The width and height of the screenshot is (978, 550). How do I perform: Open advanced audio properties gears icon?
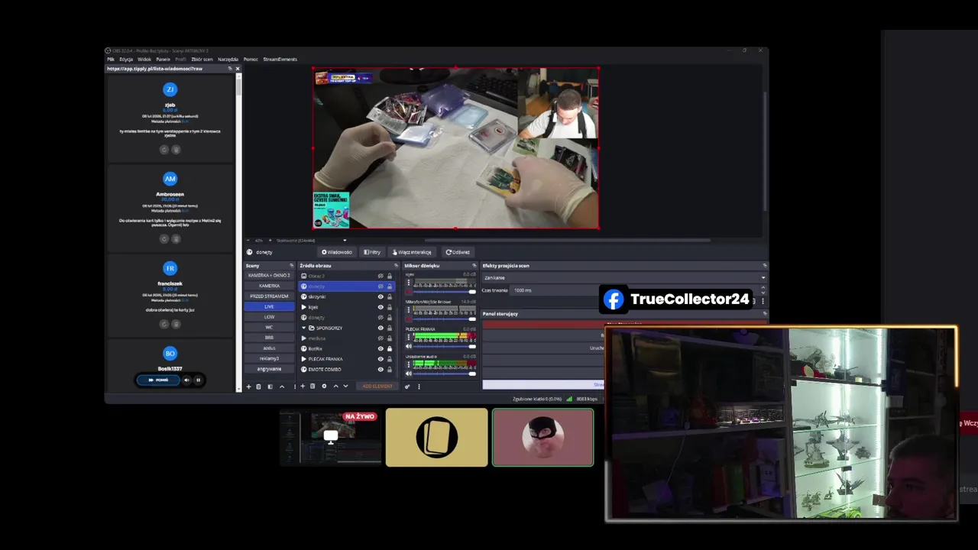coord(407,387)
